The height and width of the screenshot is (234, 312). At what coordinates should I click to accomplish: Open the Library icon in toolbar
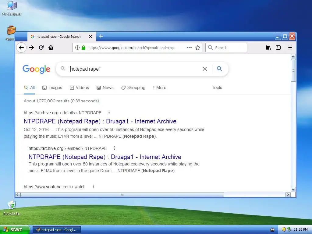(268, 48)
